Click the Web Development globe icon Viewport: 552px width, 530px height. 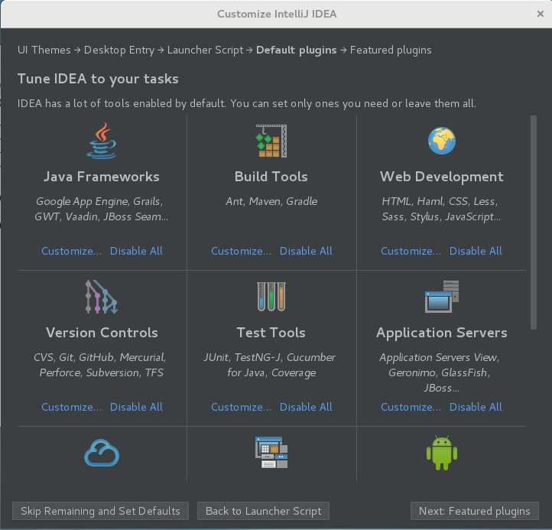click(x=441, y=141)
